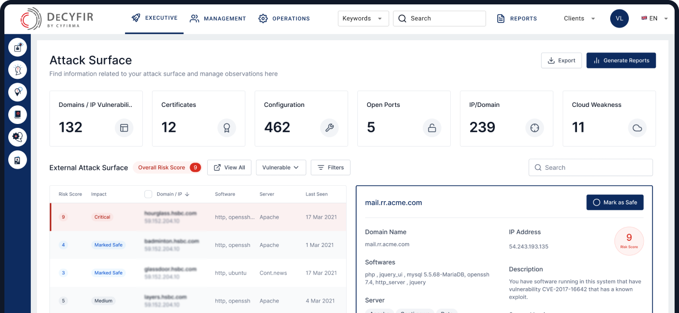The width and height of the screenshot is (679, 313).
Task: Open the head-with-alert-lightbulb sidebar icon
Action: [18, 70]
